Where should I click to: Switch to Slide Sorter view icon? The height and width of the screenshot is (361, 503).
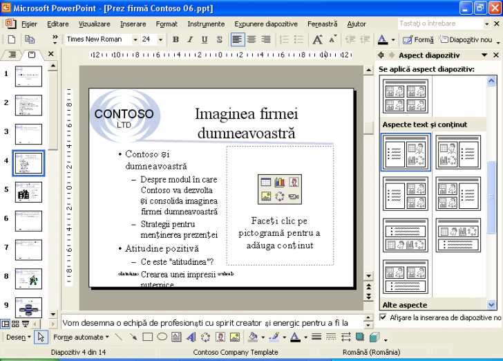15,324
